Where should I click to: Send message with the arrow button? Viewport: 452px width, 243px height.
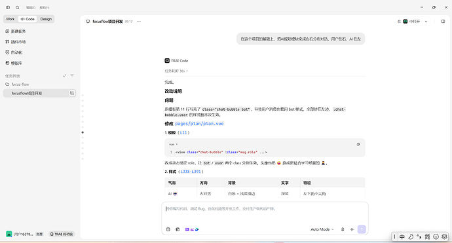click(x=362, y=229)
